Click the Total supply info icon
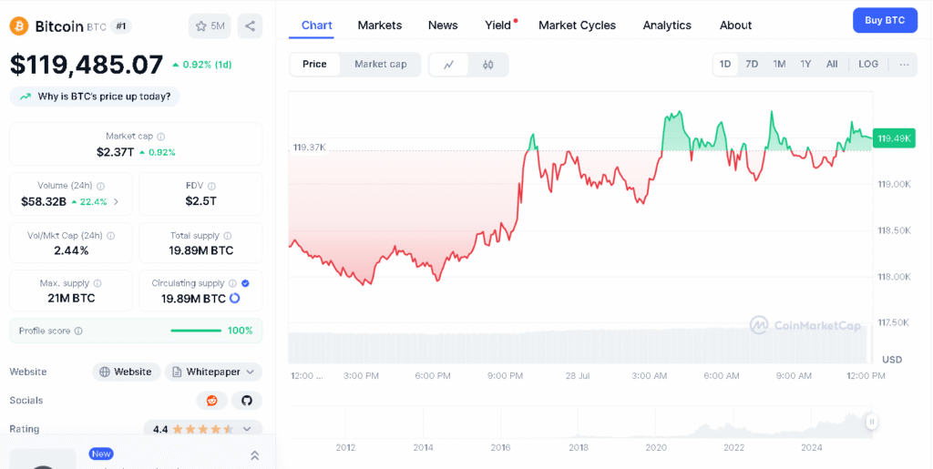Viewport: 933px width, 469px height. [x=227, y=236]
